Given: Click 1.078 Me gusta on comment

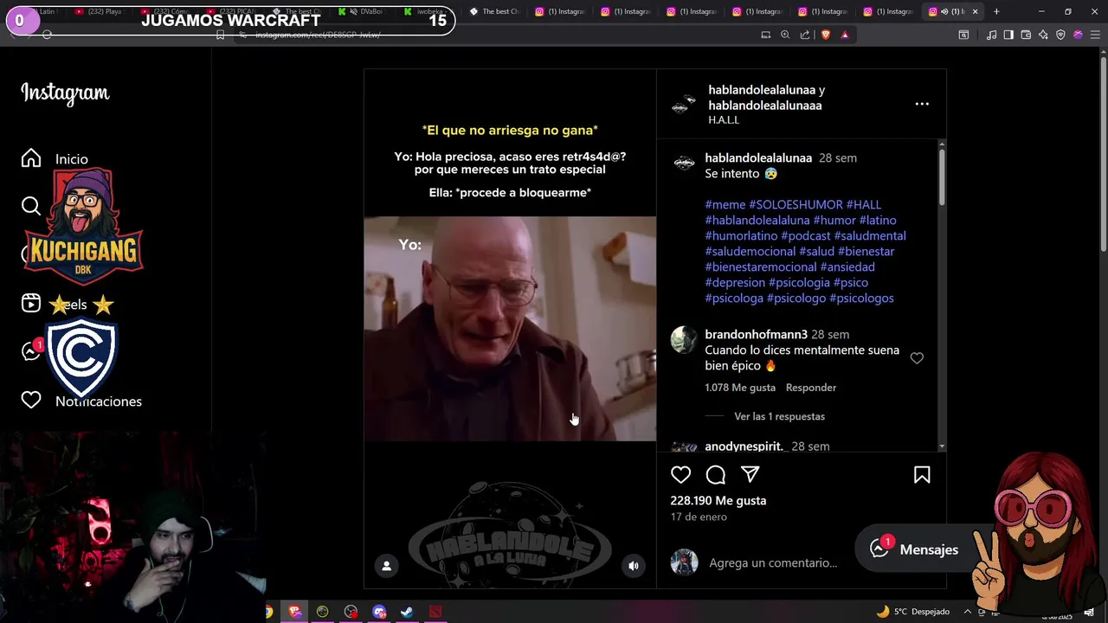Looking at the screenshot, I should (x=740, y=388).
